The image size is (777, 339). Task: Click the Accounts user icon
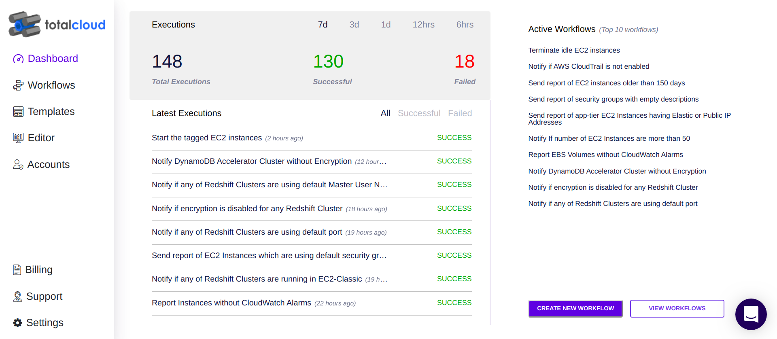click(18, 165)
